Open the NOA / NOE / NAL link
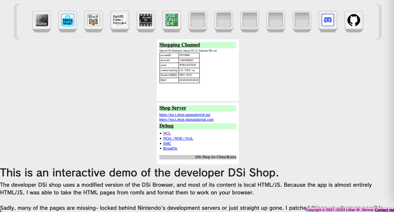Image resolution: width=394 pixels, height=212 pixels. [178, 138]
